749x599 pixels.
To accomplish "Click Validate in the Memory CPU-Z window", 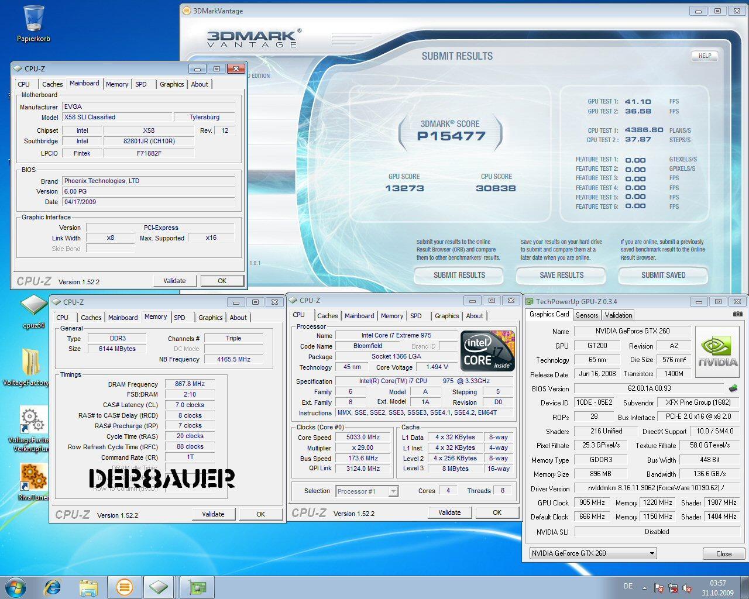I will tap(214, 514).
